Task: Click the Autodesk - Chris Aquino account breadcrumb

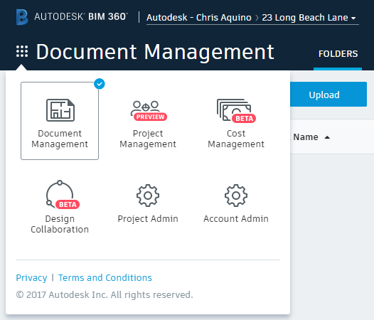Action: point(199,18)
